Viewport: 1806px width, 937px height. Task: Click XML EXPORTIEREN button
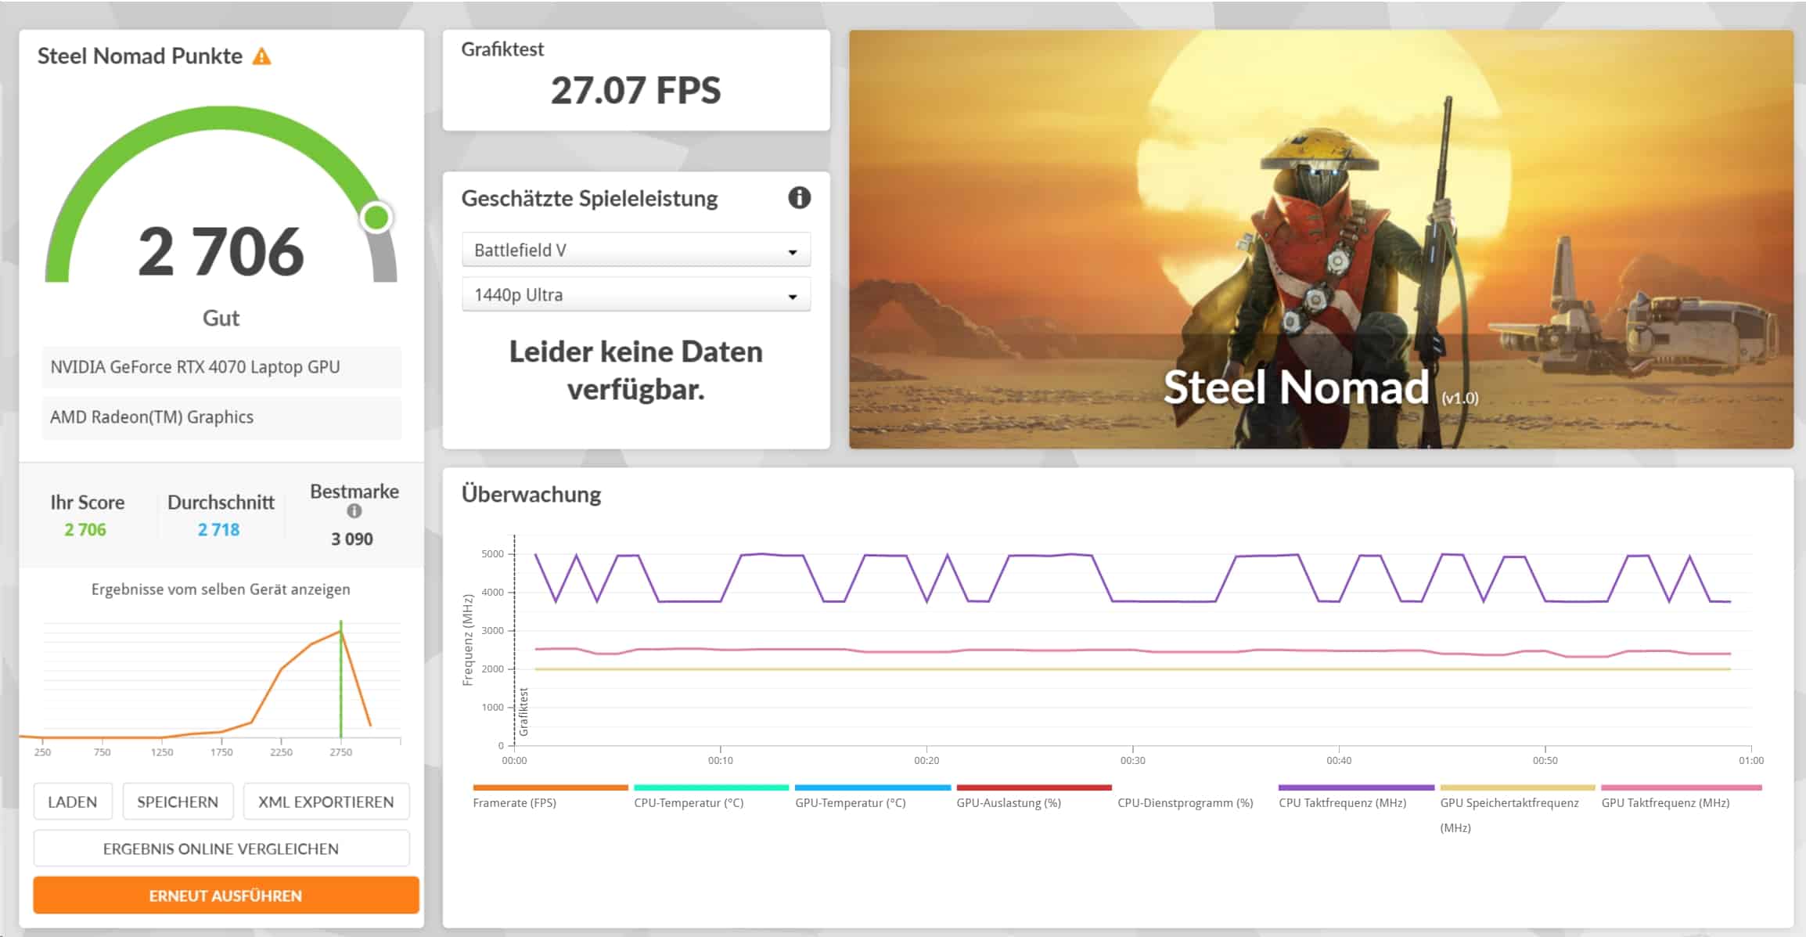click(x=326, y=802)
